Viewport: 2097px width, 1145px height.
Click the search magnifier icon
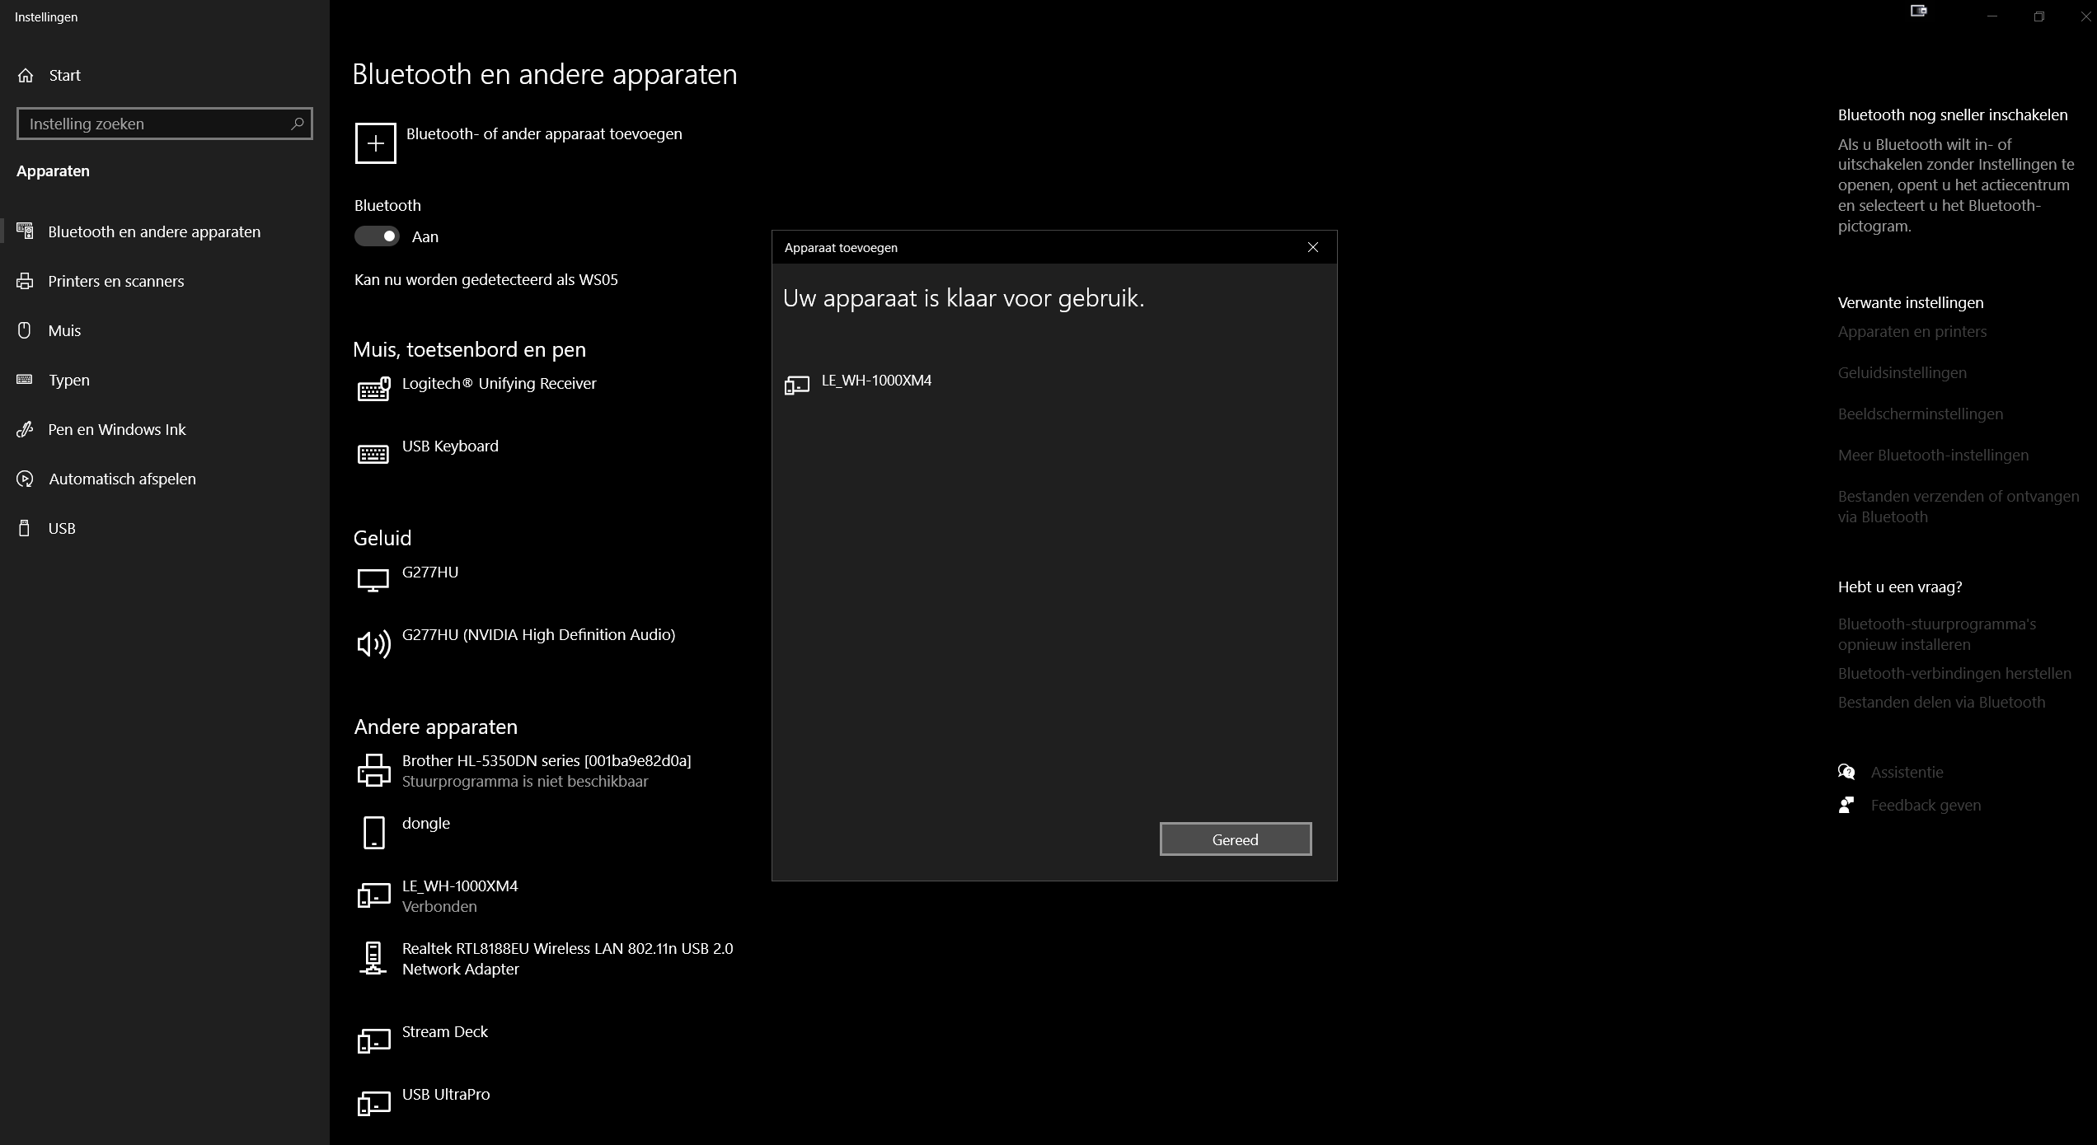tap(298, 124)
